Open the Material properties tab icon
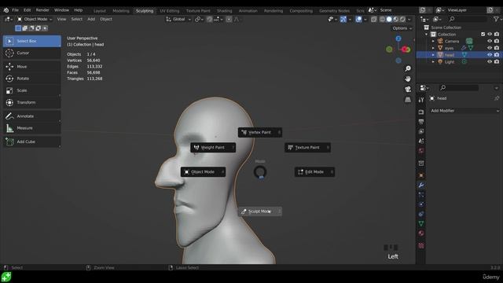Viewport: 503px width, 283px height. click(x=421, y=233)
